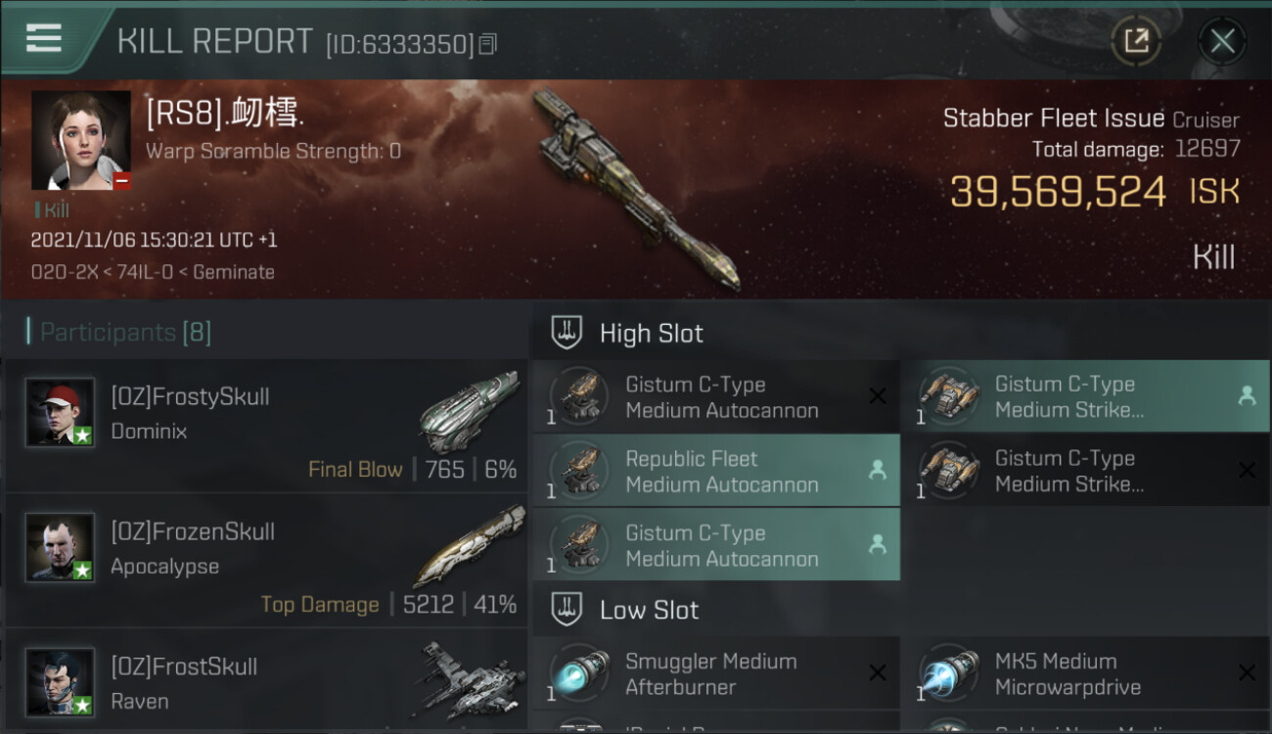Click the High Slot section icon
The image size is (1272, 734).
tap(567, 333)
